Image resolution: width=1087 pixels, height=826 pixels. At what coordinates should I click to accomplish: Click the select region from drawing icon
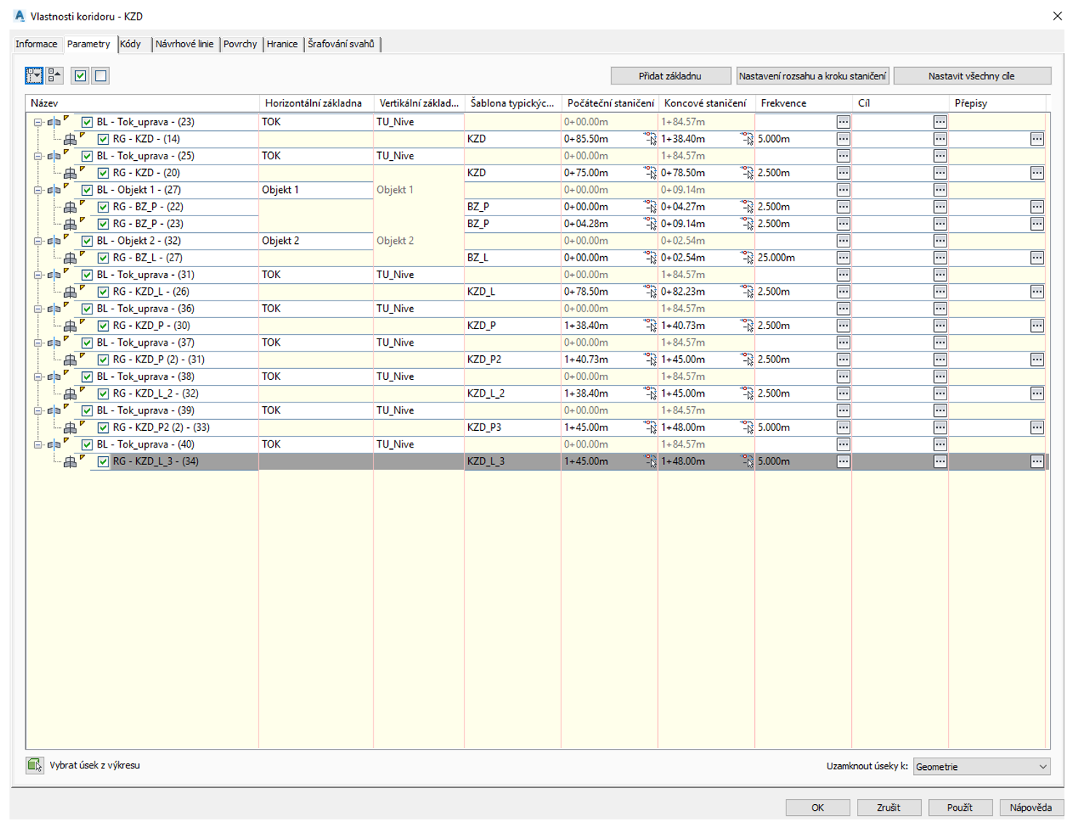(34, 766)
